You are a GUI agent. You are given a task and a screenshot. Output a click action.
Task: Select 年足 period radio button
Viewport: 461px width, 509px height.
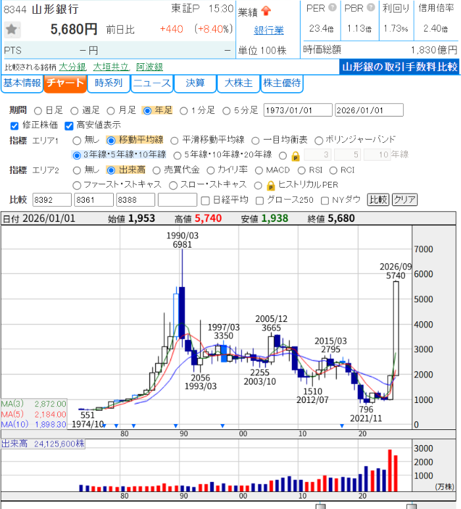[x=147, y=111]
